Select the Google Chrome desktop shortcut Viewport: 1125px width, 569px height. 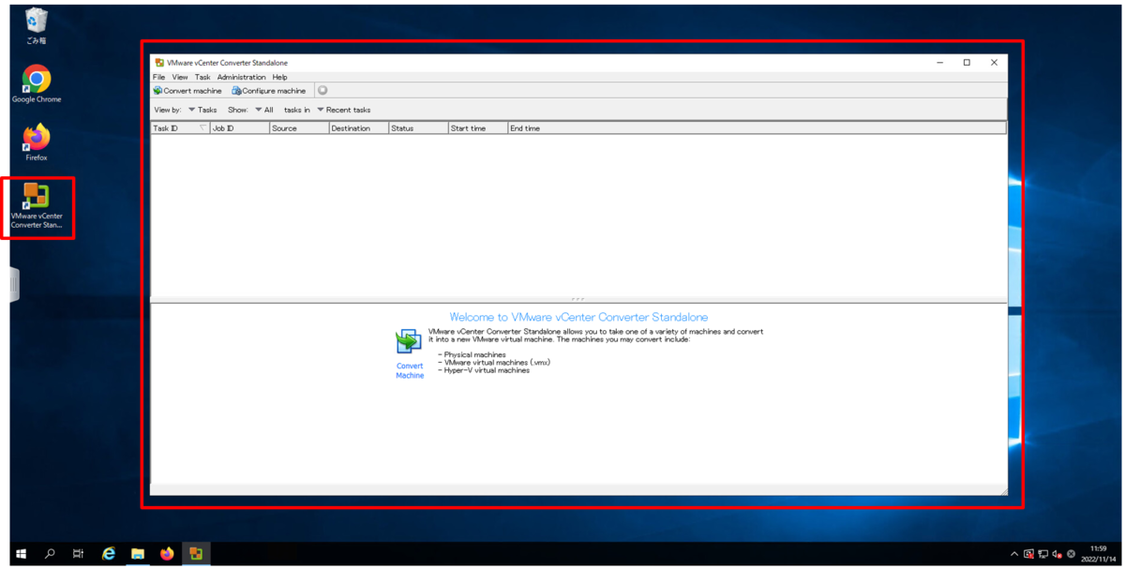[37, 84]
